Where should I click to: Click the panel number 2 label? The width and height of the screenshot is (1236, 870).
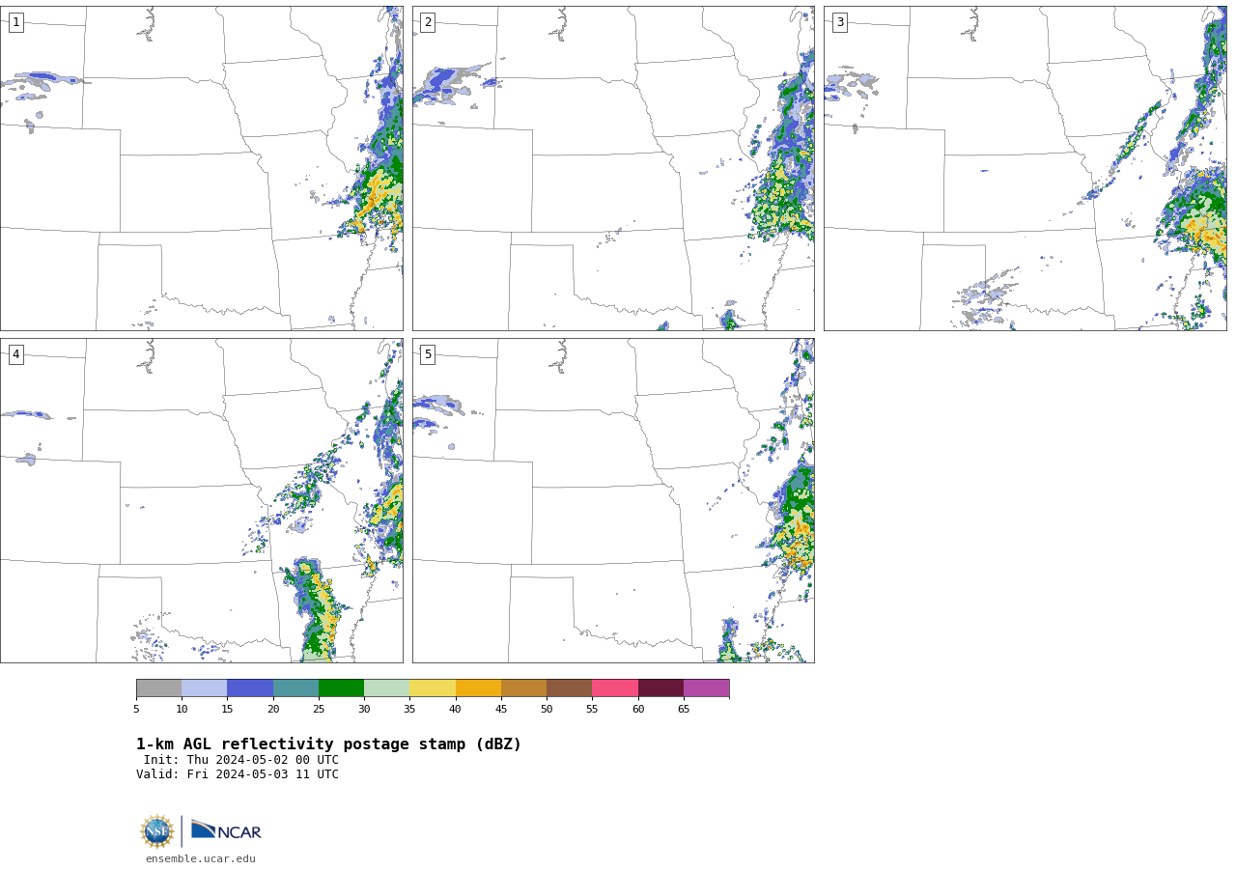click(428, 22)
